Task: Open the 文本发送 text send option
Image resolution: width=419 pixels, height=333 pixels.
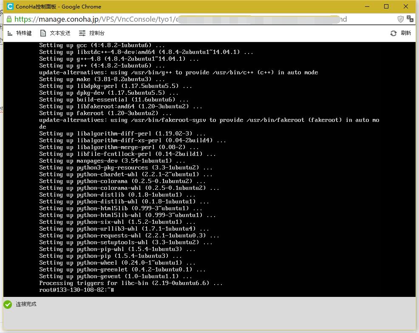Action: click(x=55, y=33)
